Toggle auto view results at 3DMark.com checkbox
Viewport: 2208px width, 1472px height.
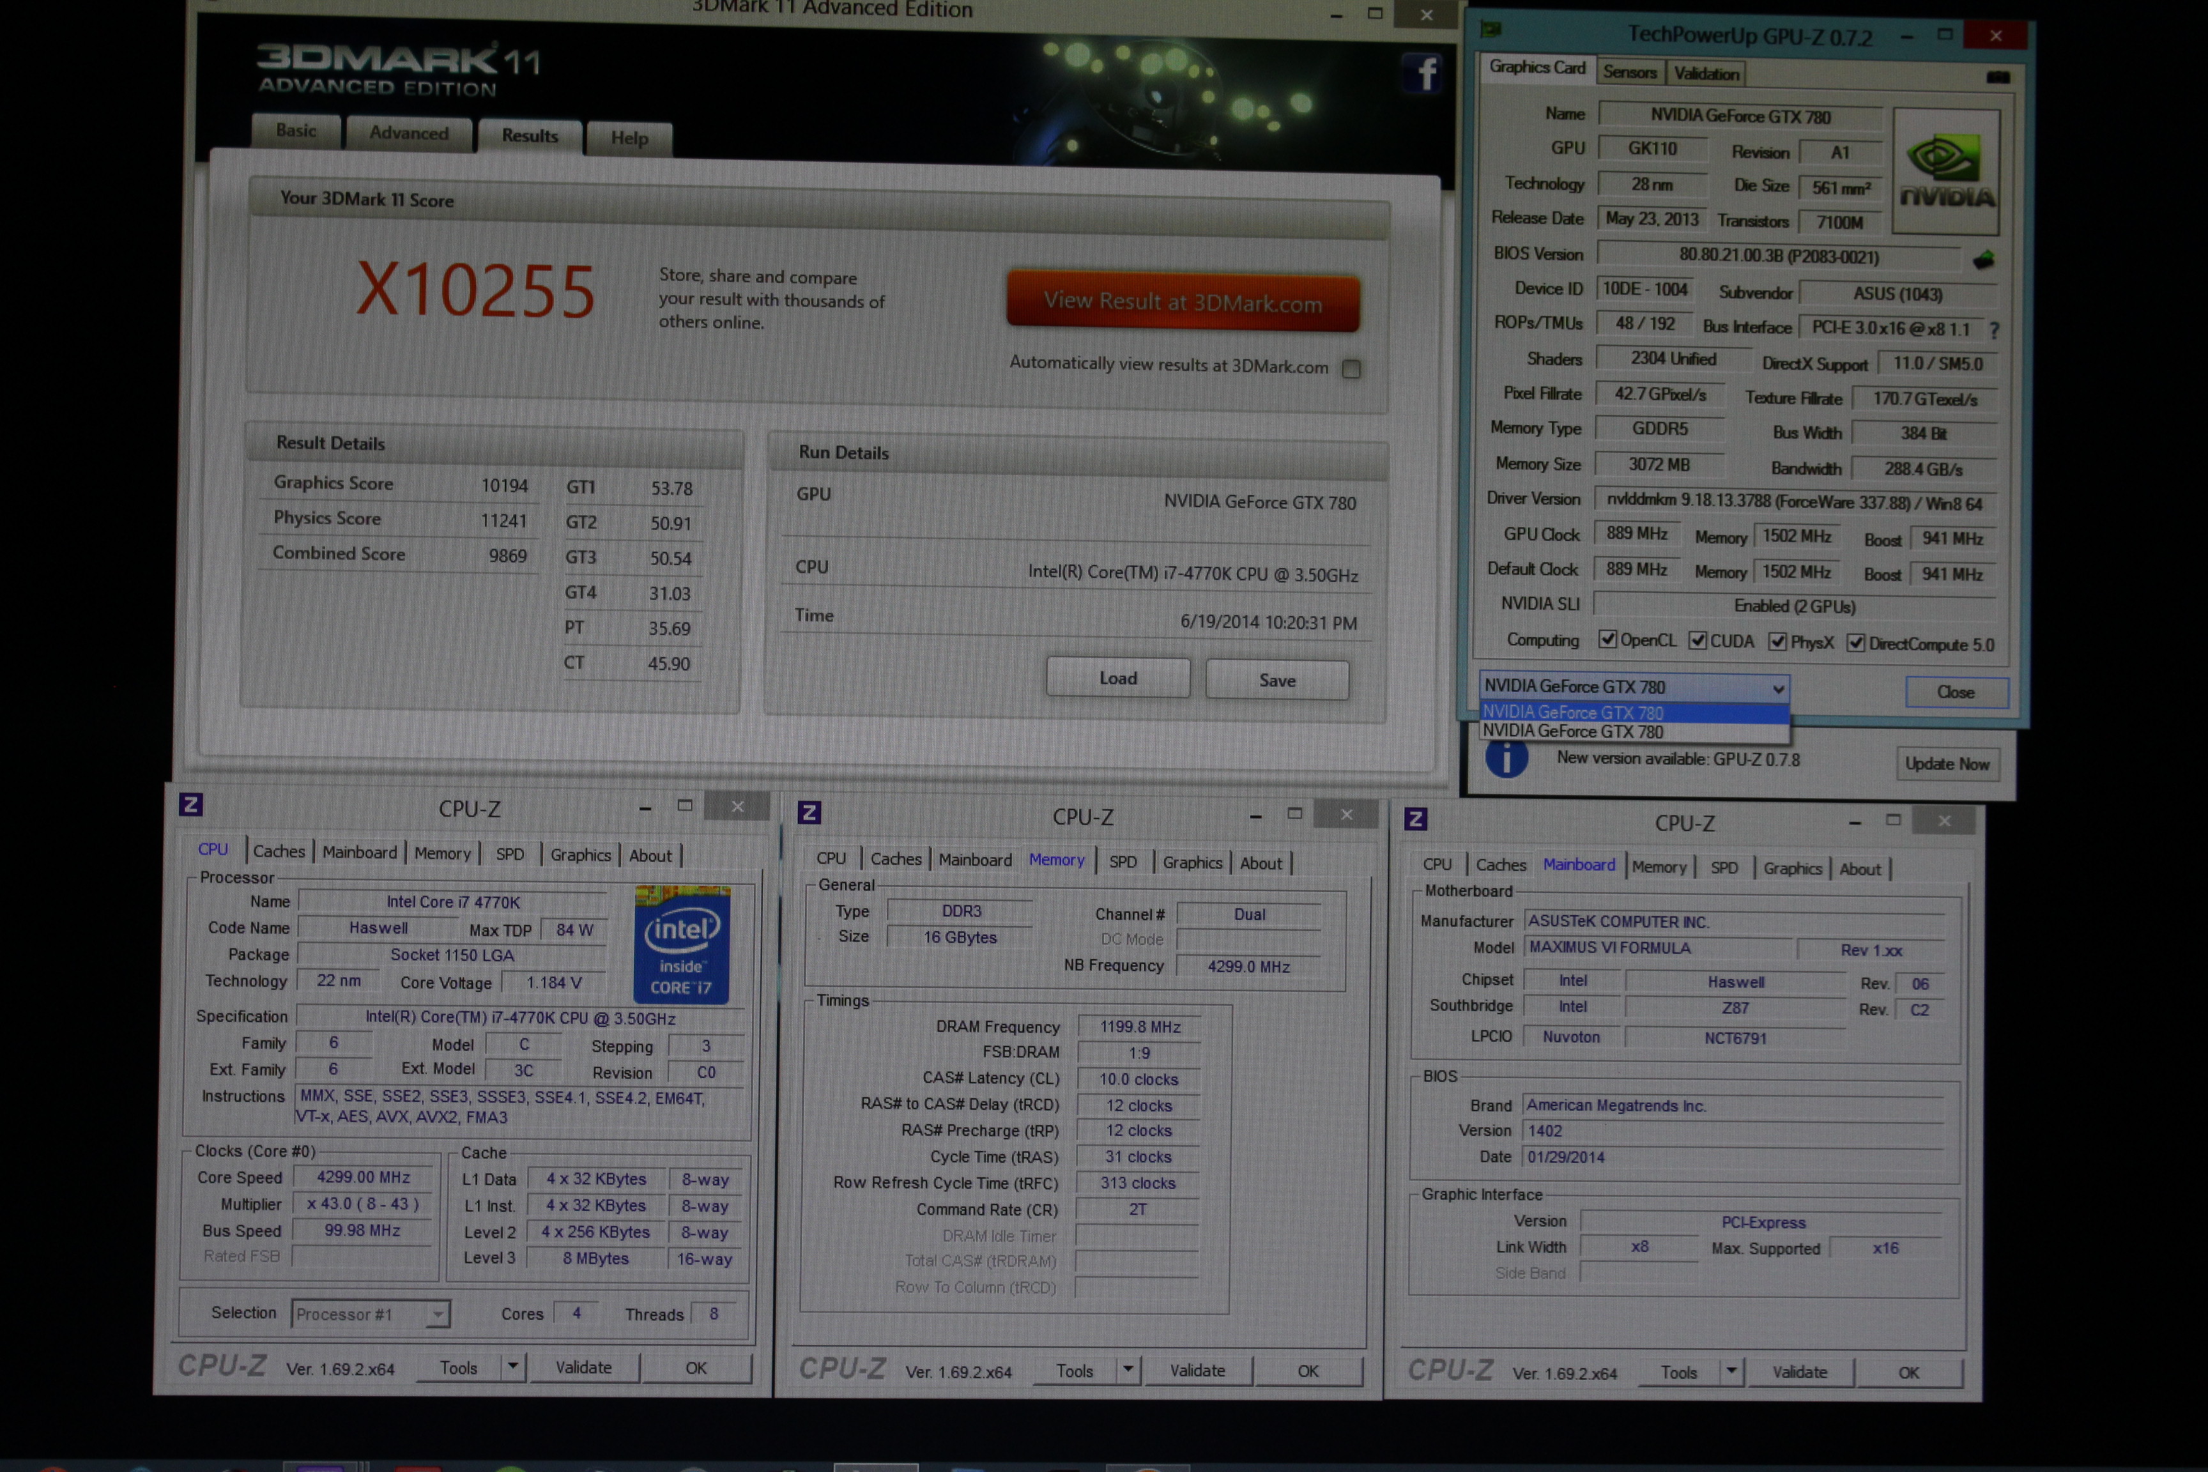pyautogui.click(x=1351, y=369)
